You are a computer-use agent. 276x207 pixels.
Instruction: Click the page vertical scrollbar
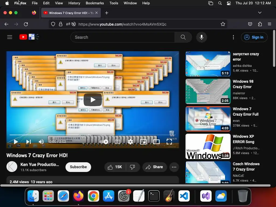[274, 49]
